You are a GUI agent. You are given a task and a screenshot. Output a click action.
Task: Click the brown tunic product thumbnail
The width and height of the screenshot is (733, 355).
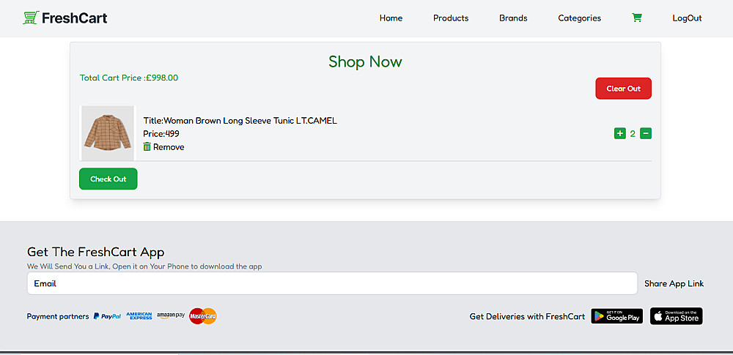pos(107,133)
